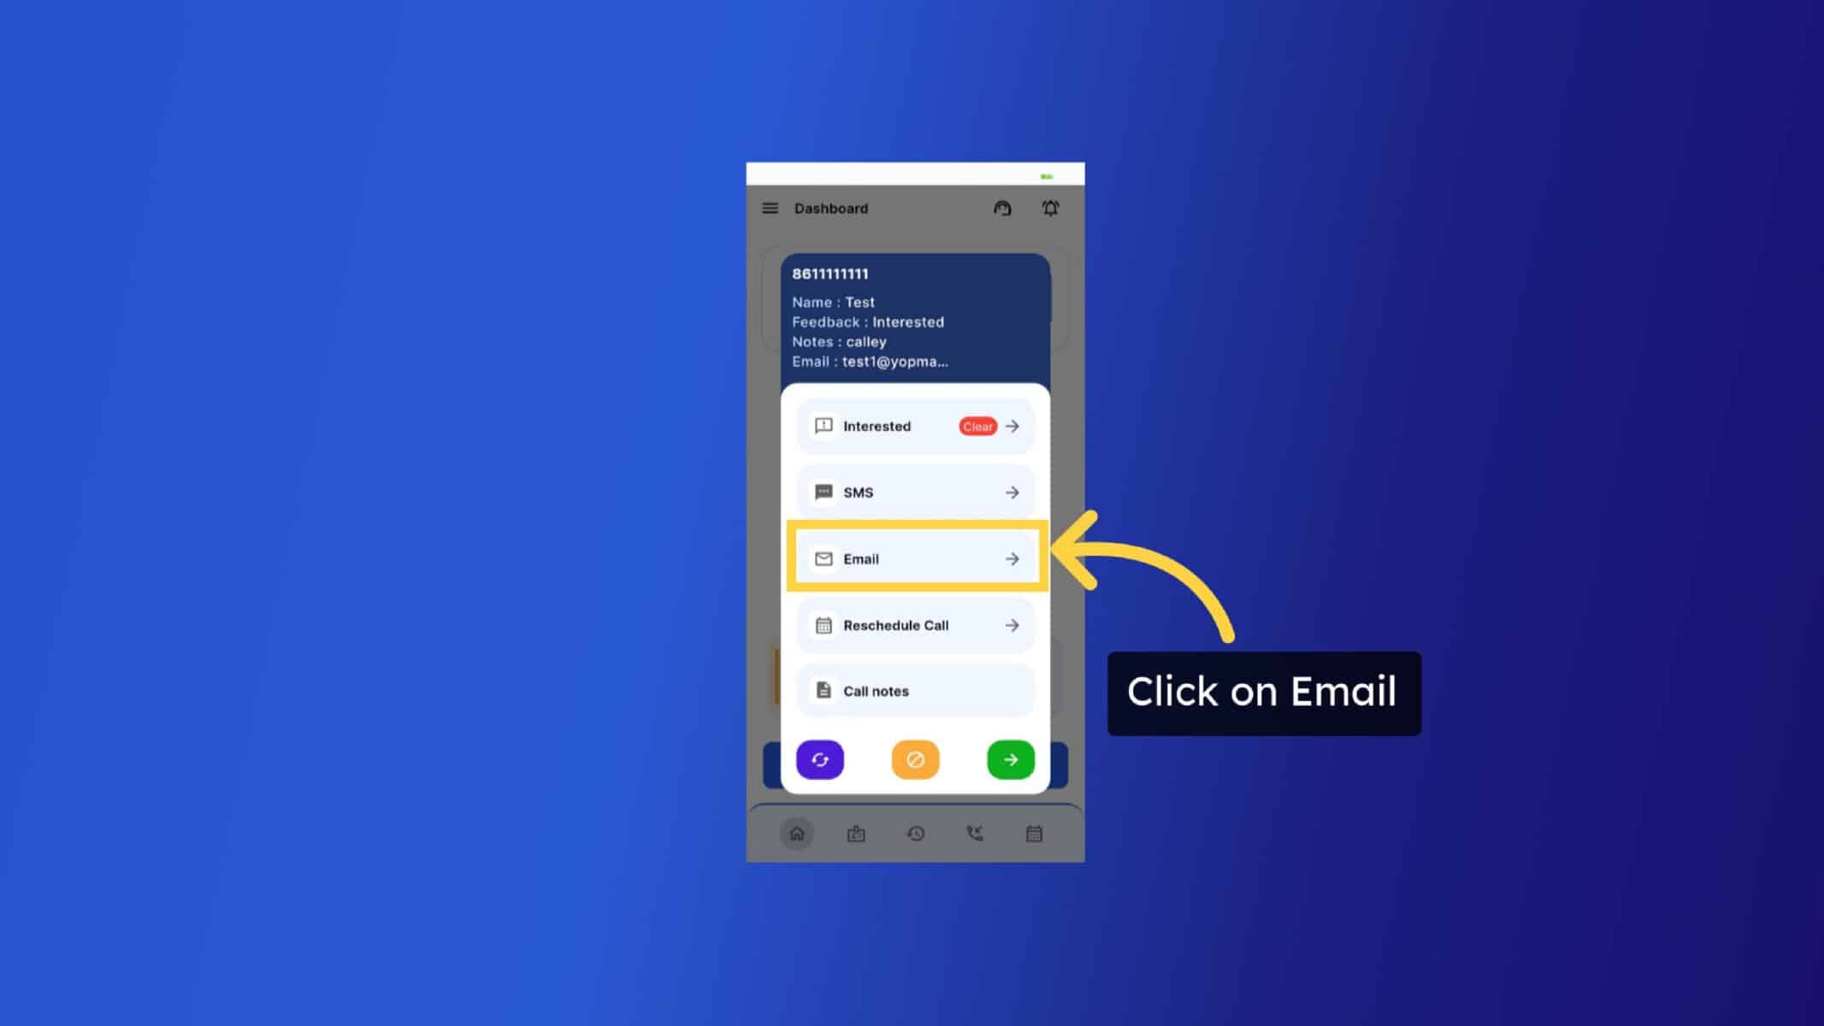Expand the SMS section arrow
Screen dimensions: 1824x1026
click(x=1012, y=491)
